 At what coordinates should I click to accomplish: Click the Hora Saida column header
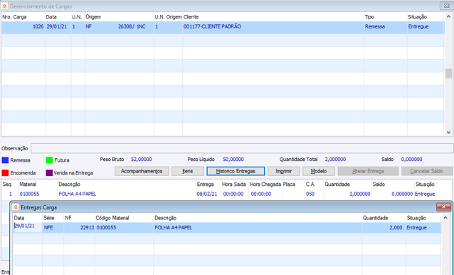point(234,184)
